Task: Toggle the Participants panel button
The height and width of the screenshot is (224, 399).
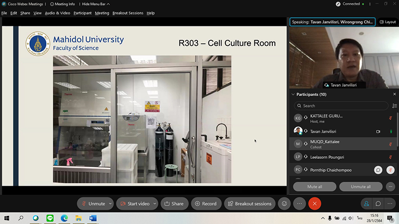Action: point(367,204)
